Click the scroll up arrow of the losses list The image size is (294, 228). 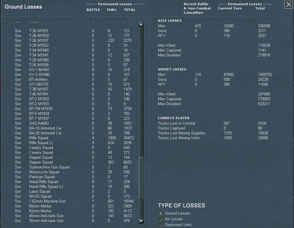click(141, 25)
